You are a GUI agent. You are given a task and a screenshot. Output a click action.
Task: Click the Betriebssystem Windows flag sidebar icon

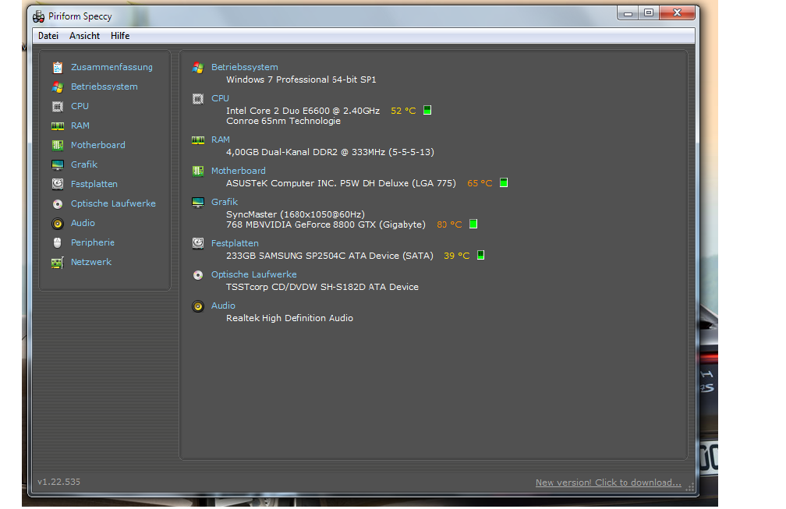(58, 87)
